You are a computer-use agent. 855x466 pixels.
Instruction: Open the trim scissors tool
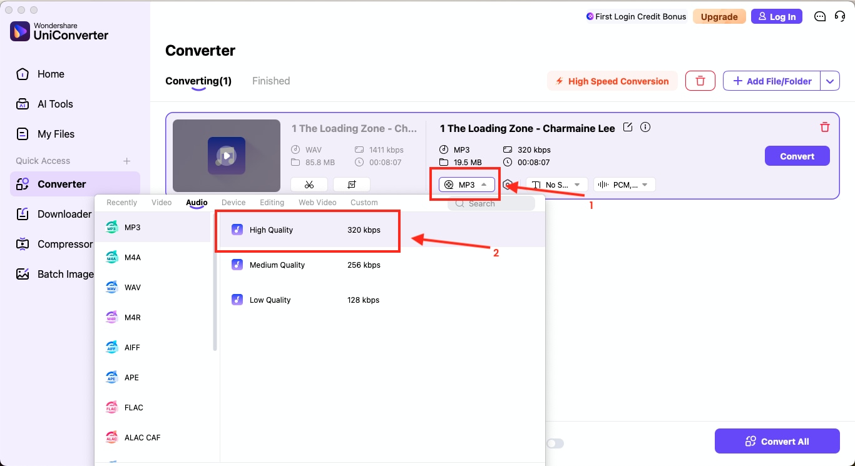click(x=309, y=185)
